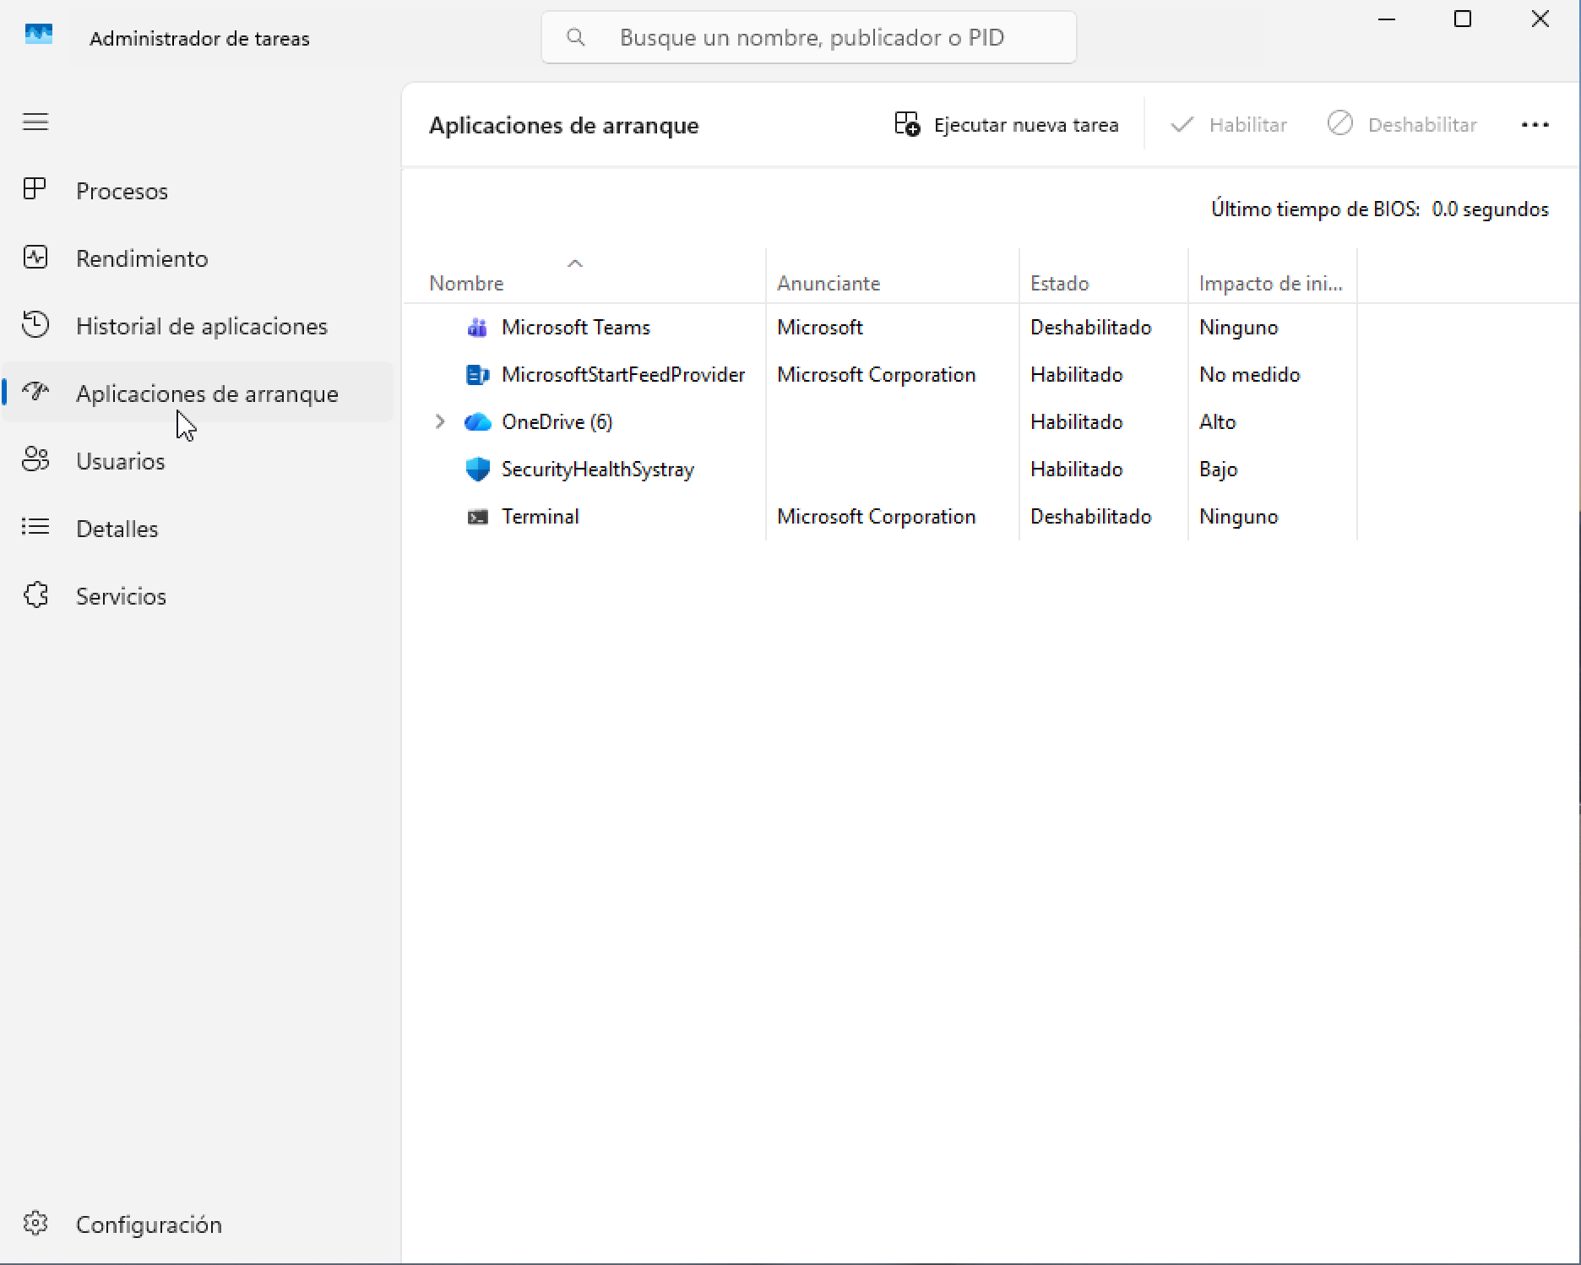The image size is (1581, 1265).
Task: Open Procesos via its sidebar icon
Action: (x=35, y=189)
